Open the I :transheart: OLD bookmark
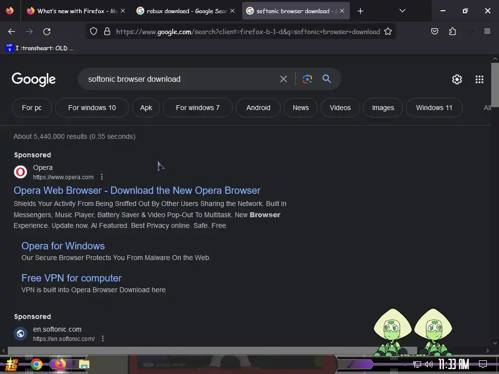This screenshot has width=499, height=374. 40,48
